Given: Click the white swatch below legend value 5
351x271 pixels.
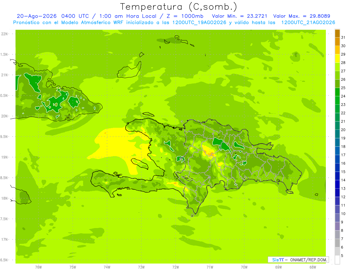Looking at the screenshot, I should coord(337,260).
